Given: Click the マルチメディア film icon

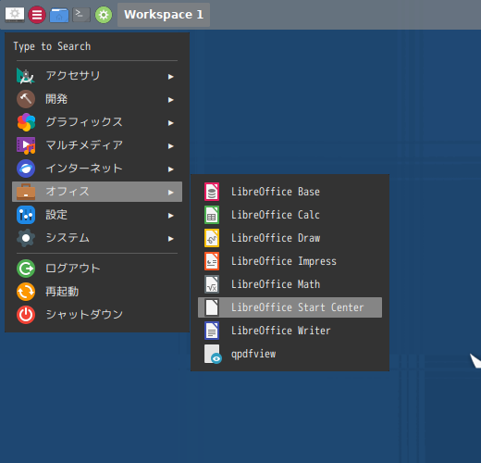Looking at the screenshot, I should pos(26,145).
